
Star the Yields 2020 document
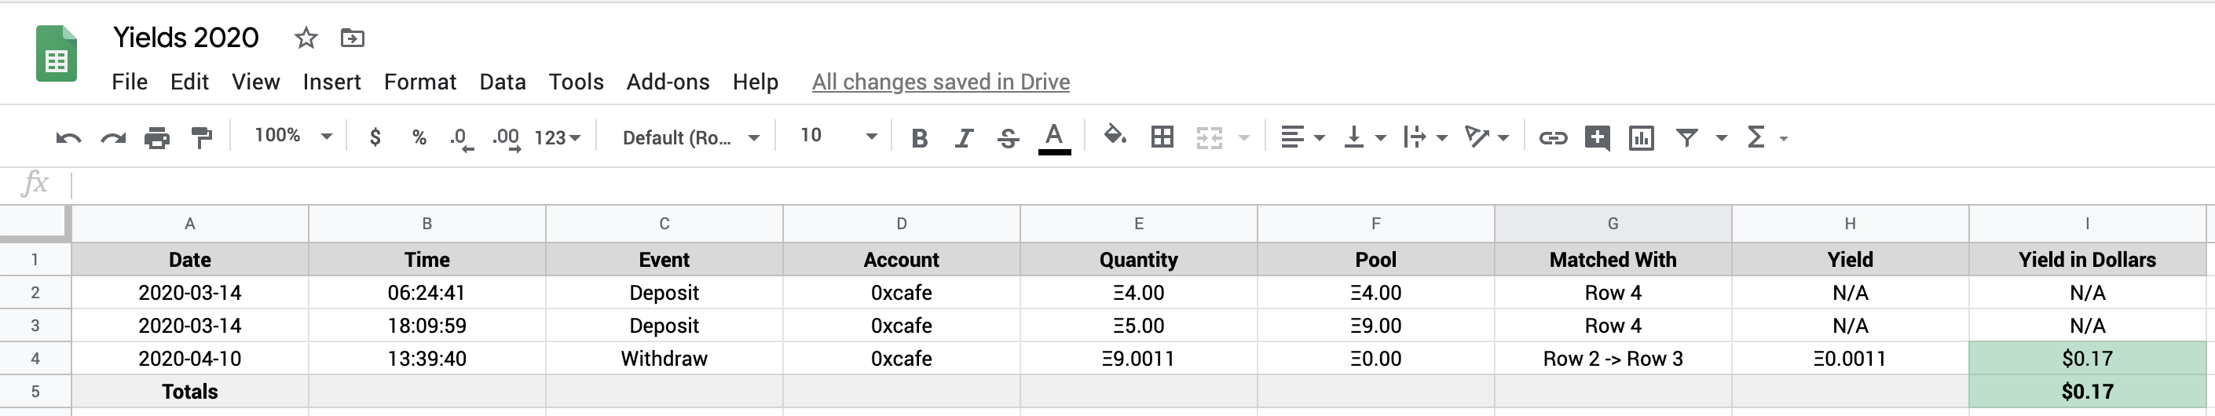(306, 38)
